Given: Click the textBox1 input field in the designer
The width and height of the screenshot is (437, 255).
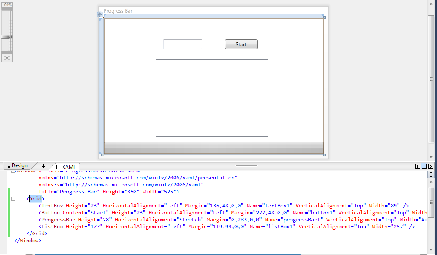Looking at the screenshot, I should (182, 44).
